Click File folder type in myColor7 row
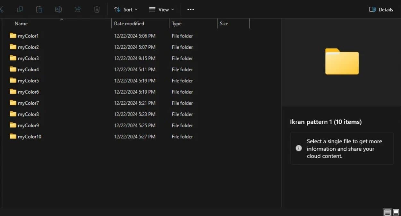The image size is (401, 216). pyautogui.click(x=182, y=103)
